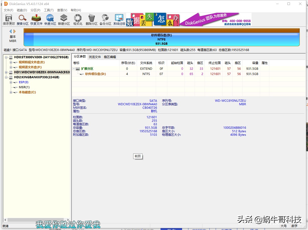Open the Backup Partition (备份分区) tool
Screen dimensions: 308x230
click(x=105, y=20)
